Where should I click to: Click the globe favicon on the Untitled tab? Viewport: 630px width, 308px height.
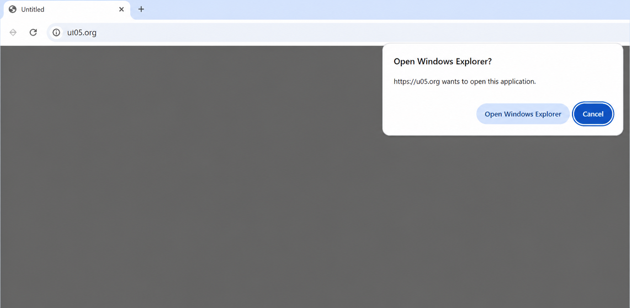(x=13, y=9)
